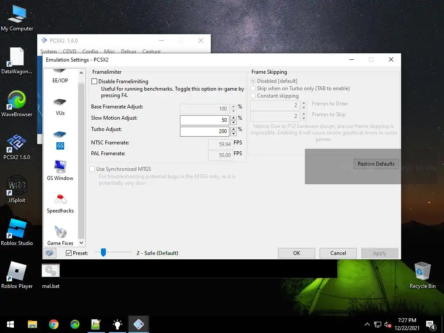Open the lightbulb app in taskbar
The height and width of the screenshot is (333, 444).
(117, 324)
